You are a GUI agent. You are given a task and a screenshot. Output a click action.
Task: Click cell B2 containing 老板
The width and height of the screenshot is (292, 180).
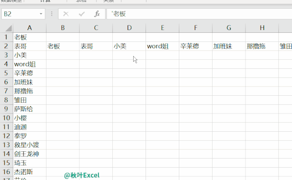tap(63, 46)
